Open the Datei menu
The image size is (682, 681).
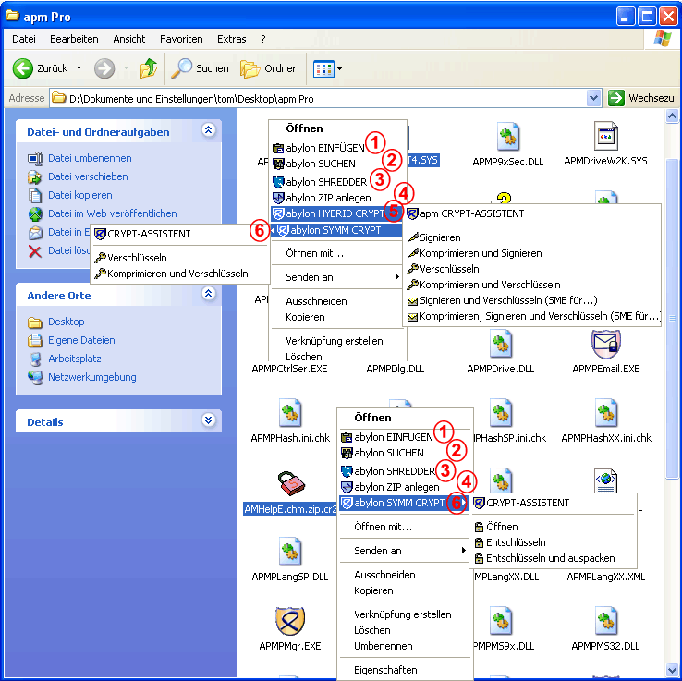click(x=24, y=39)
